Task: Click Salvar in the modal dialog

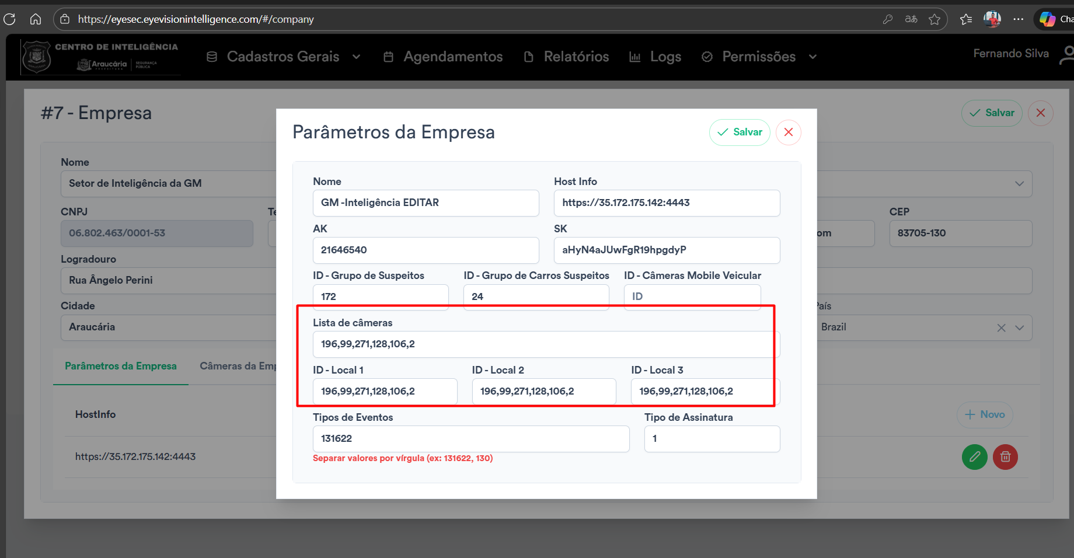Action: 740,132
